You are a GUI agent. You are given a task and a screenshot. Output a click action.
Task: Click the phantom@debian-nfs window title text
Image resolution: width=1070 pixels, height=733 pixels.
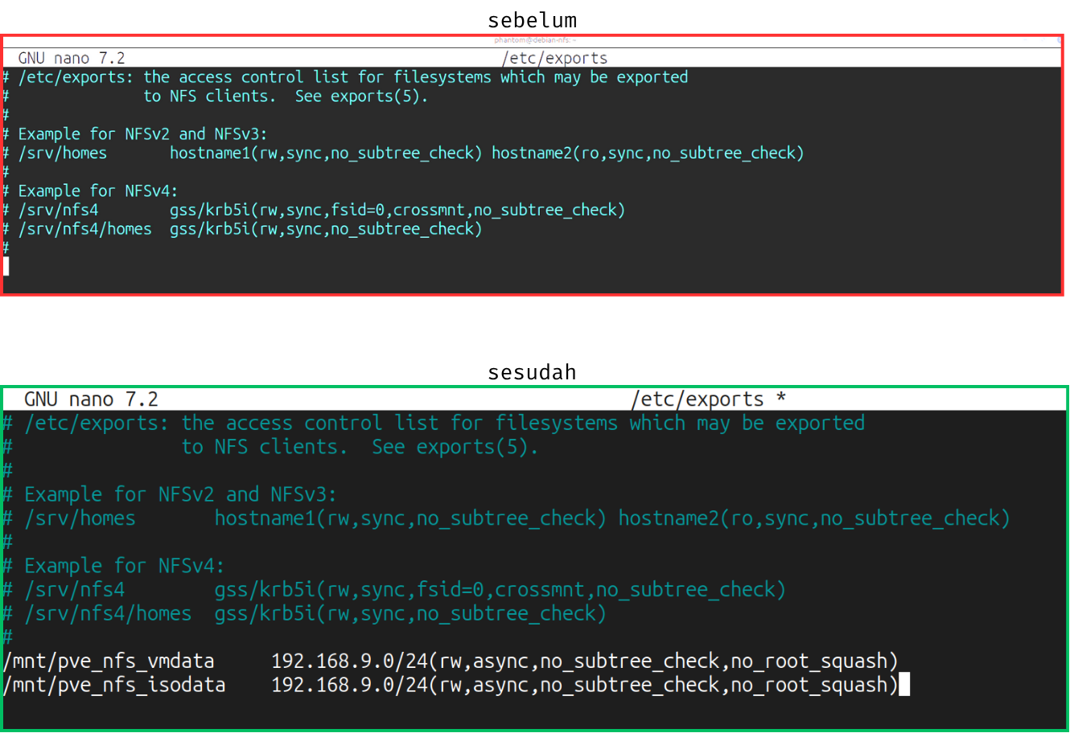pos(534,39)
